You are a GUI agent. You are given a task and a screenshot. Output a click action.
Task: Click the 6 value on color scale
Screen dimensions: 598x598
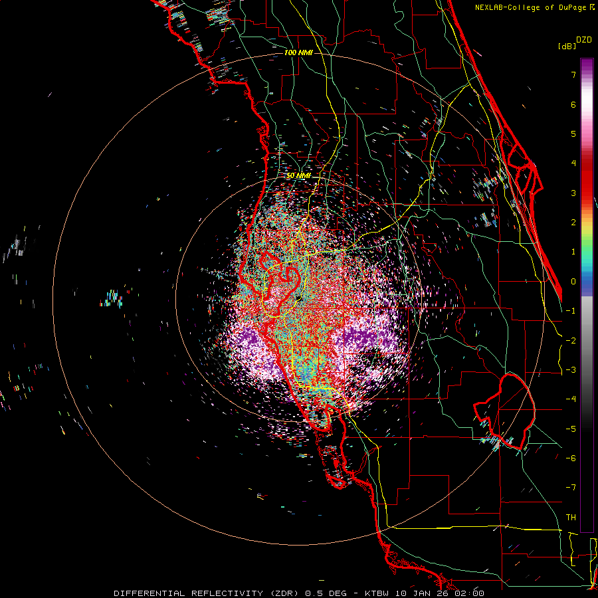click(x=573, y=104)
